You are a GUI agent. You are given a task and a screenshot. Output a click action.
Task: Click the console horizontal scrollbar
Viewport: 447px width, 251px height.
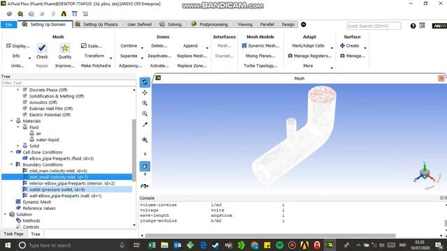pos(270,236)
